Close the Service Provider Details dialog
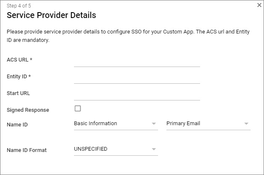The image size is (264, 175). pos(259,5)
